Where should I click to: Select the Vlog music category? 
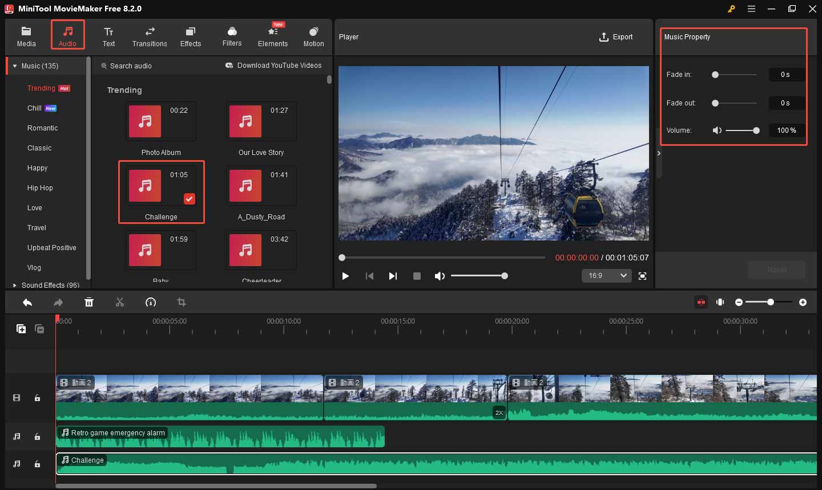tap(34, 268)
